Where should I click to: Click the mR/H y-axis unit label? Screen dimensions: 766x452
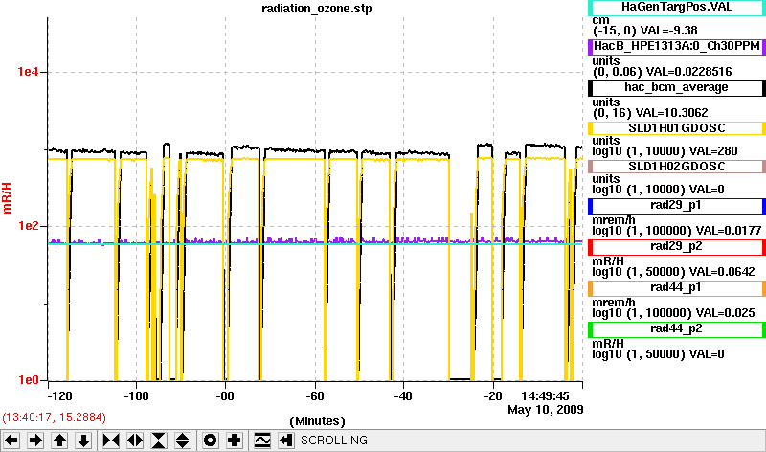(x=7, y=198)
